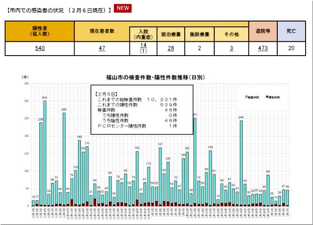This screenshot has width=313, height=225.
Task: Click the red NEW badge
Action: [x=123, y=9]
